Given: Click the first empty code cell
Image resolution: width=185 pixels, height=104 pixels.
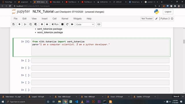Looking at the screenshot, I should point(100,60).
